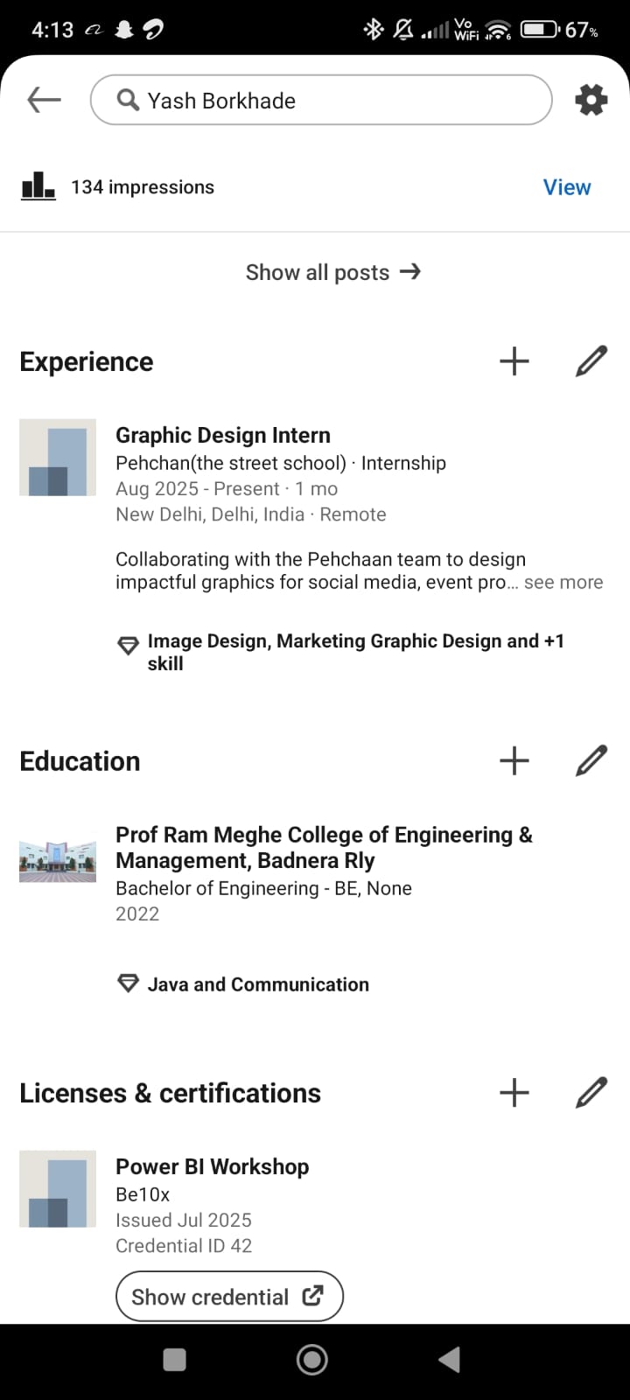Add a license or certification with the plus icon

pyautogui.click(x=514, y=1092)
